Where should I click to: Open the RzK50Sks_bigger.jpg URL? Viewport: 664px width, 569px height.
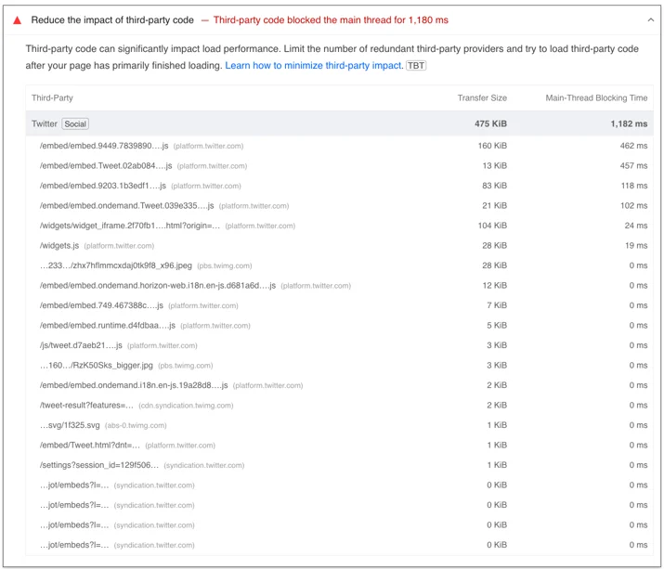pyautogui.click(x=97, y=365)
